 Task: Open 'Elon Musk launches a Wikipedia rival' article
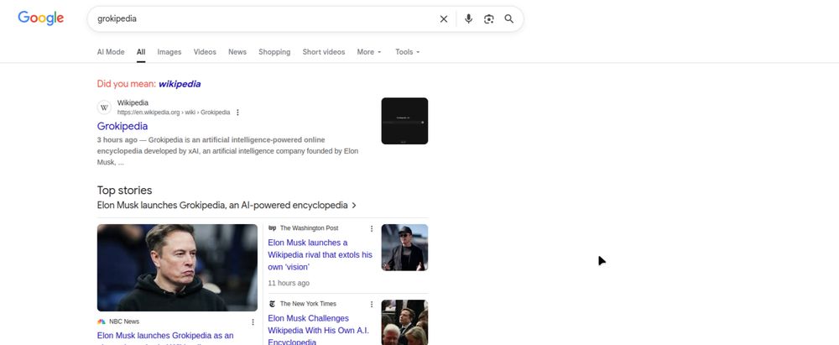pos(320,254)
